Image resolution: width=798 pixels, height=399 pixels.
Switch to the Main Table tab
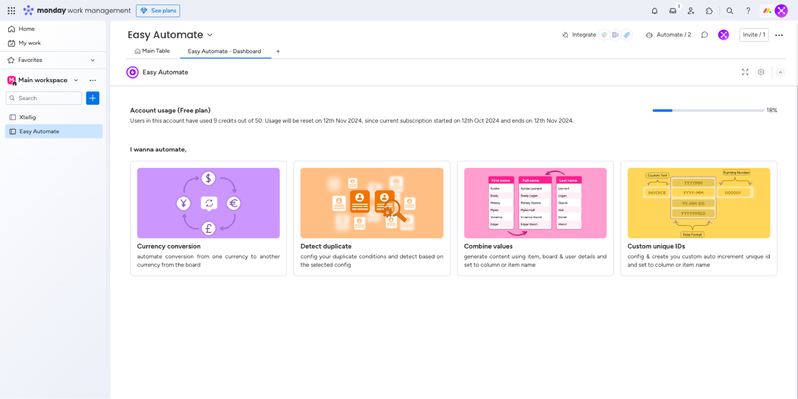pos(152,51)
